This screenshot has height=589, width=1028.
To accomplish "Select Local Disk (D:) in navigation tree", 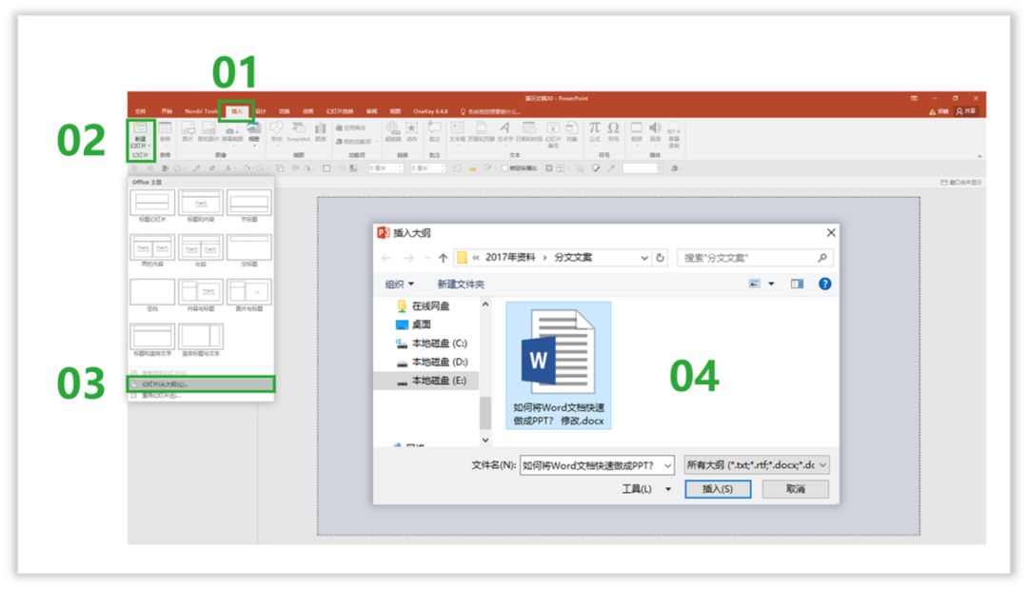I will point(431,362).
